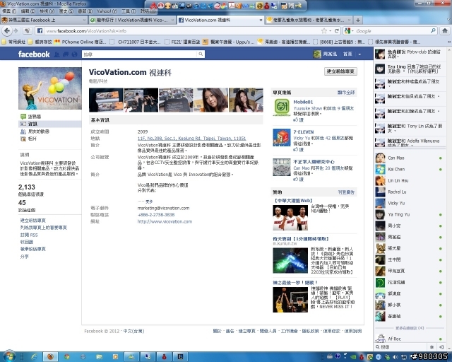The image size is (452, 362).
Task: Open the rightmost photo thumbnail in strip
Action: 246,100
